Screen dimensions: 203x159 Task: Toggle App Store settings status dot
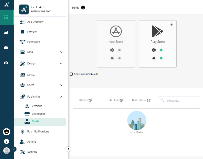point(119,50)
